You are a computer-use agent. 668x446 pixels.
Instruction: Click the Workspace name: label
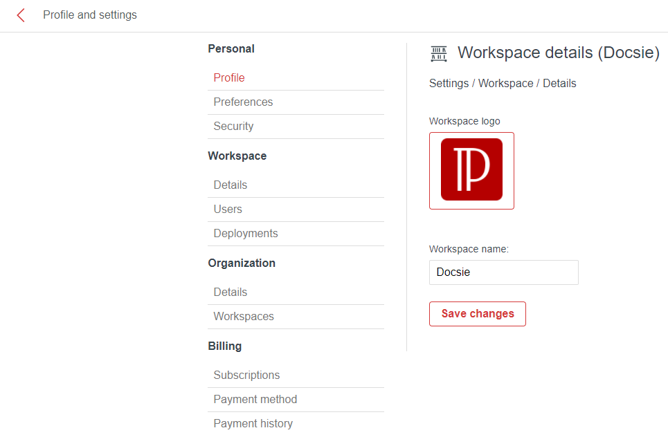(x=469, y=250)
